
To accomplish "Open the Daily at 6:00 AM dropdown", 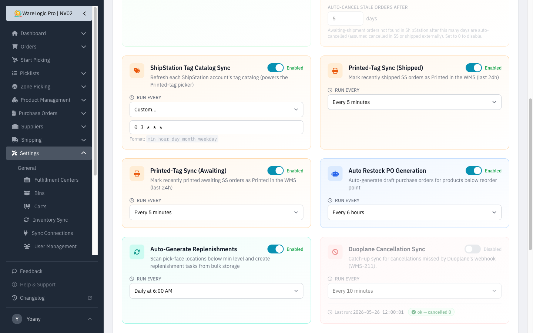I will coord(216,291).
